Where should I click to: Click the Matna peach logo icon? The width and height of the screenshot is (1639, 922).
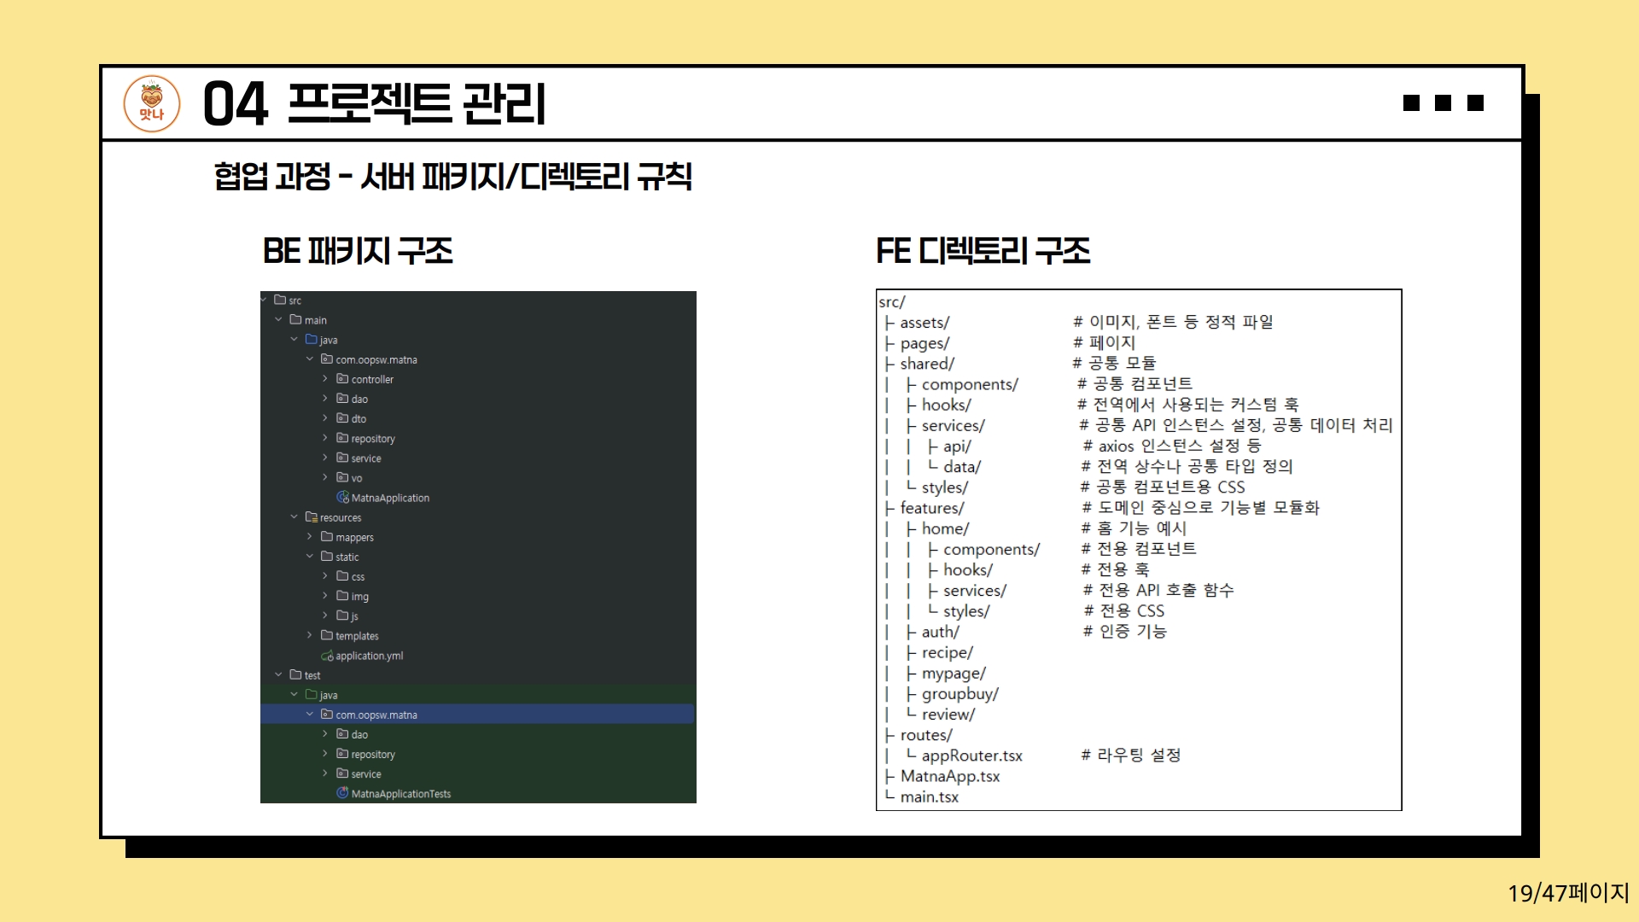tap(152, 103)
